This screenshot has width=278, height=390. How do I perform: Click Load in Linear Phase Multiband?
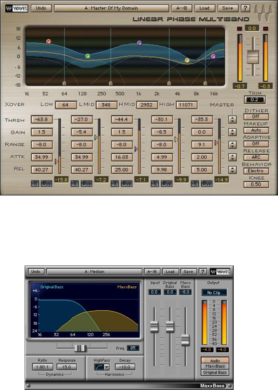click(205, 8)
